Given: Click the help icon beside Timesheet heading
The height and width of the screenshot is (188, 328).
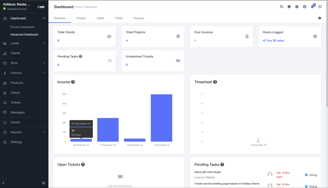Looking at the screenshot, I should pos(215,82).
